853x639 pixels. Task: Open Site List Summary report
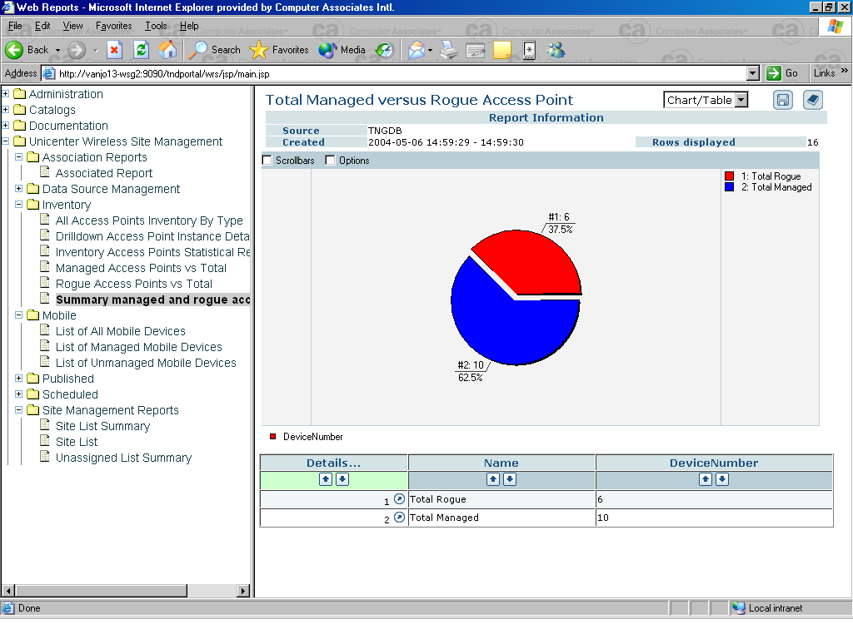pyautogui.click(x=102, y=427)
